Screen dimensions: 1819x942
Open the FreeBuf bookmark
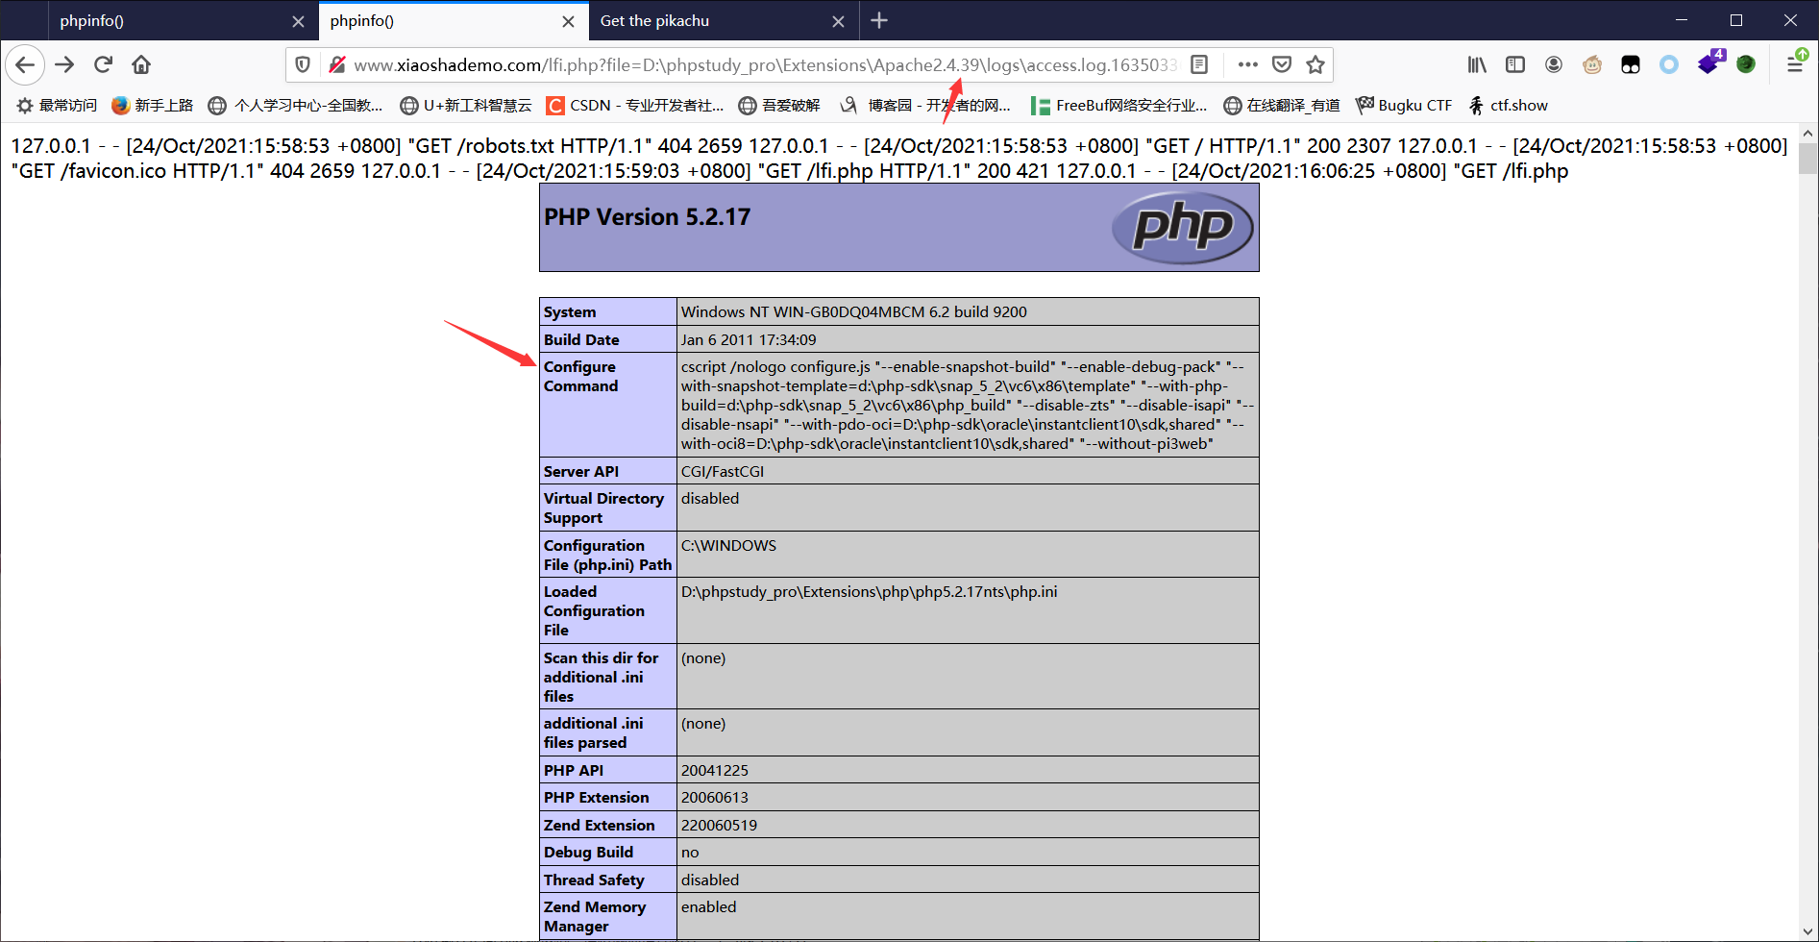coord(1119,105)
